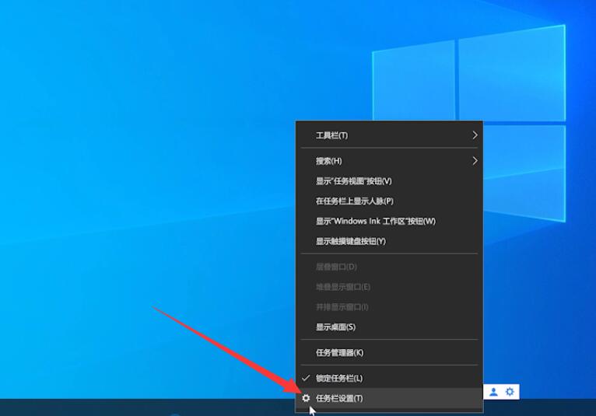This screenshot has height=416, width=596.
Task: Expand the chevron next to 工具栏(T)
Action: (475, 135)
